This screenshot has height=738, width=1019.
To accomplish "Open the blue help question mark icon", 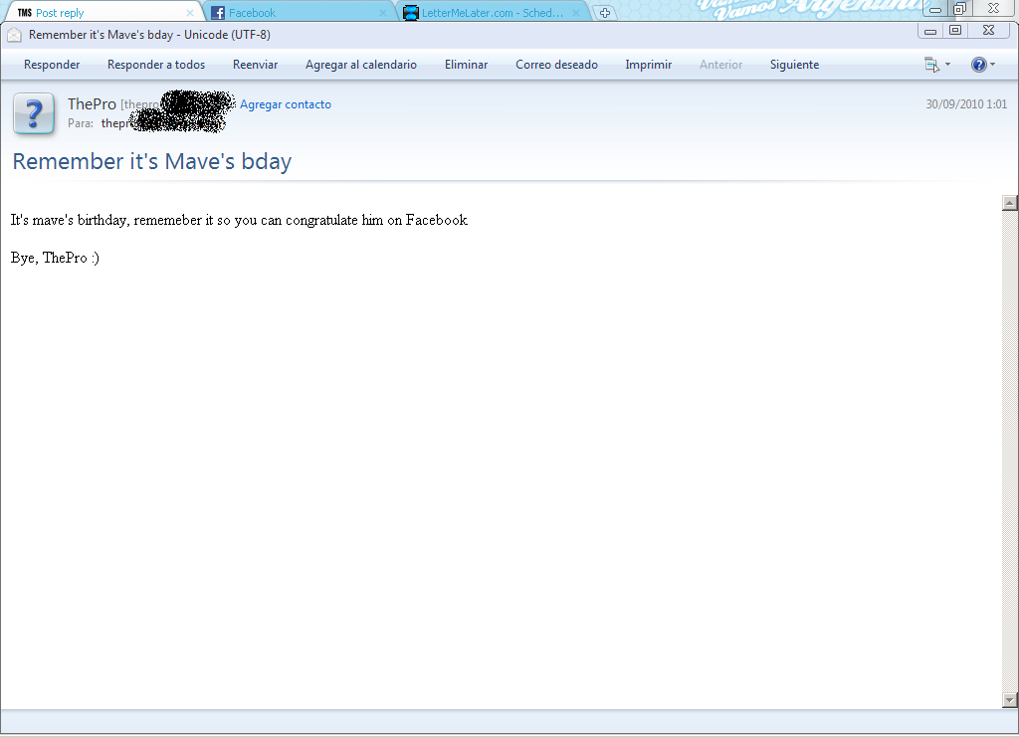I will pos(979,65).
